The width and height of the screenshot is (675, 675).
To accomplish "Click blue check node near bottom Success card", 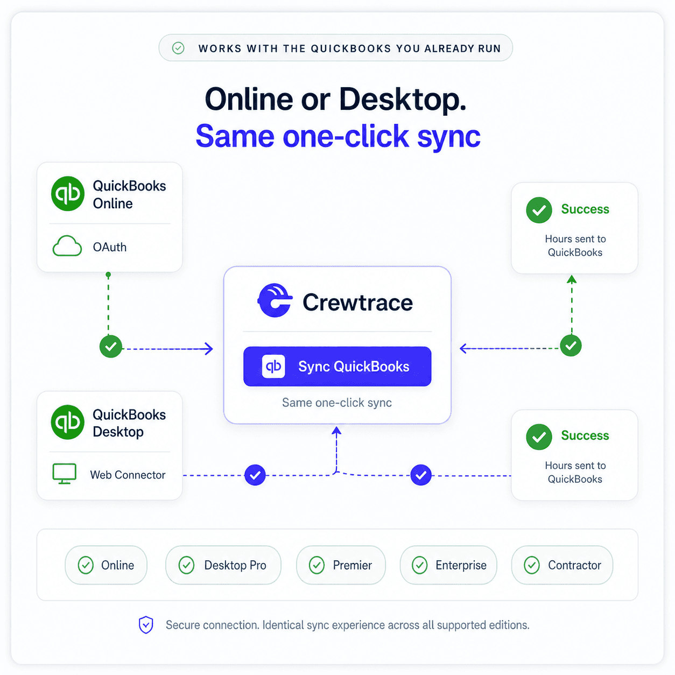I will (x=421, y=475).
